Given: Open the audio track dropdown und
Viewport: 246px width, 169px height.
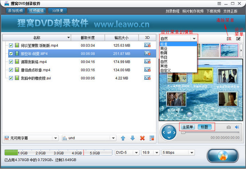Looking at the screenshot, I should pos(89,138).
